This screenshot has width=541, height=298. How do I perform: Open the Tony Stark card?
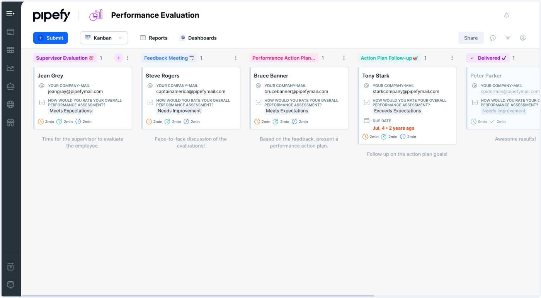[407, 76]
